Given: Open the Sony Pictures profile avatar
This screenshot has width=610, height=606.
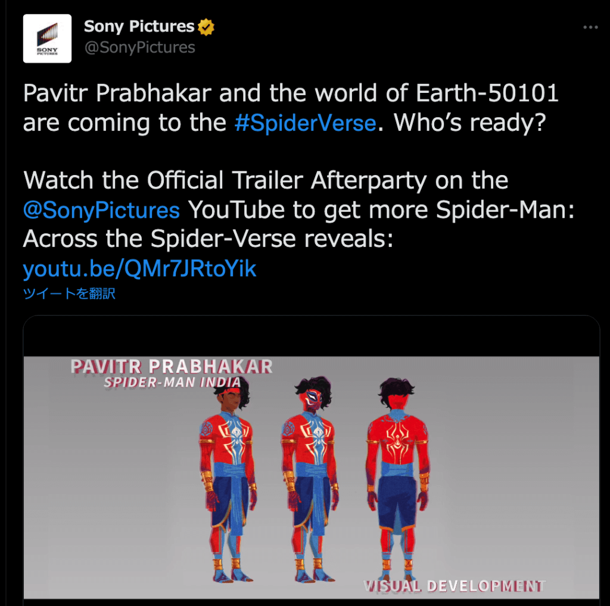Looking at the screenshot, I should [x=47, y=39].
